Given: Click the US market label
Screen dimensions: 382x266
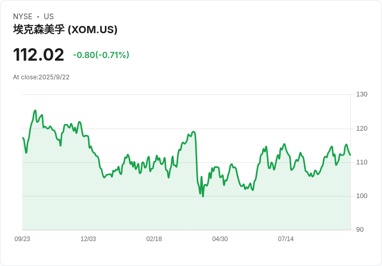Looking at the screenshot, I should [x=49, y=17].
